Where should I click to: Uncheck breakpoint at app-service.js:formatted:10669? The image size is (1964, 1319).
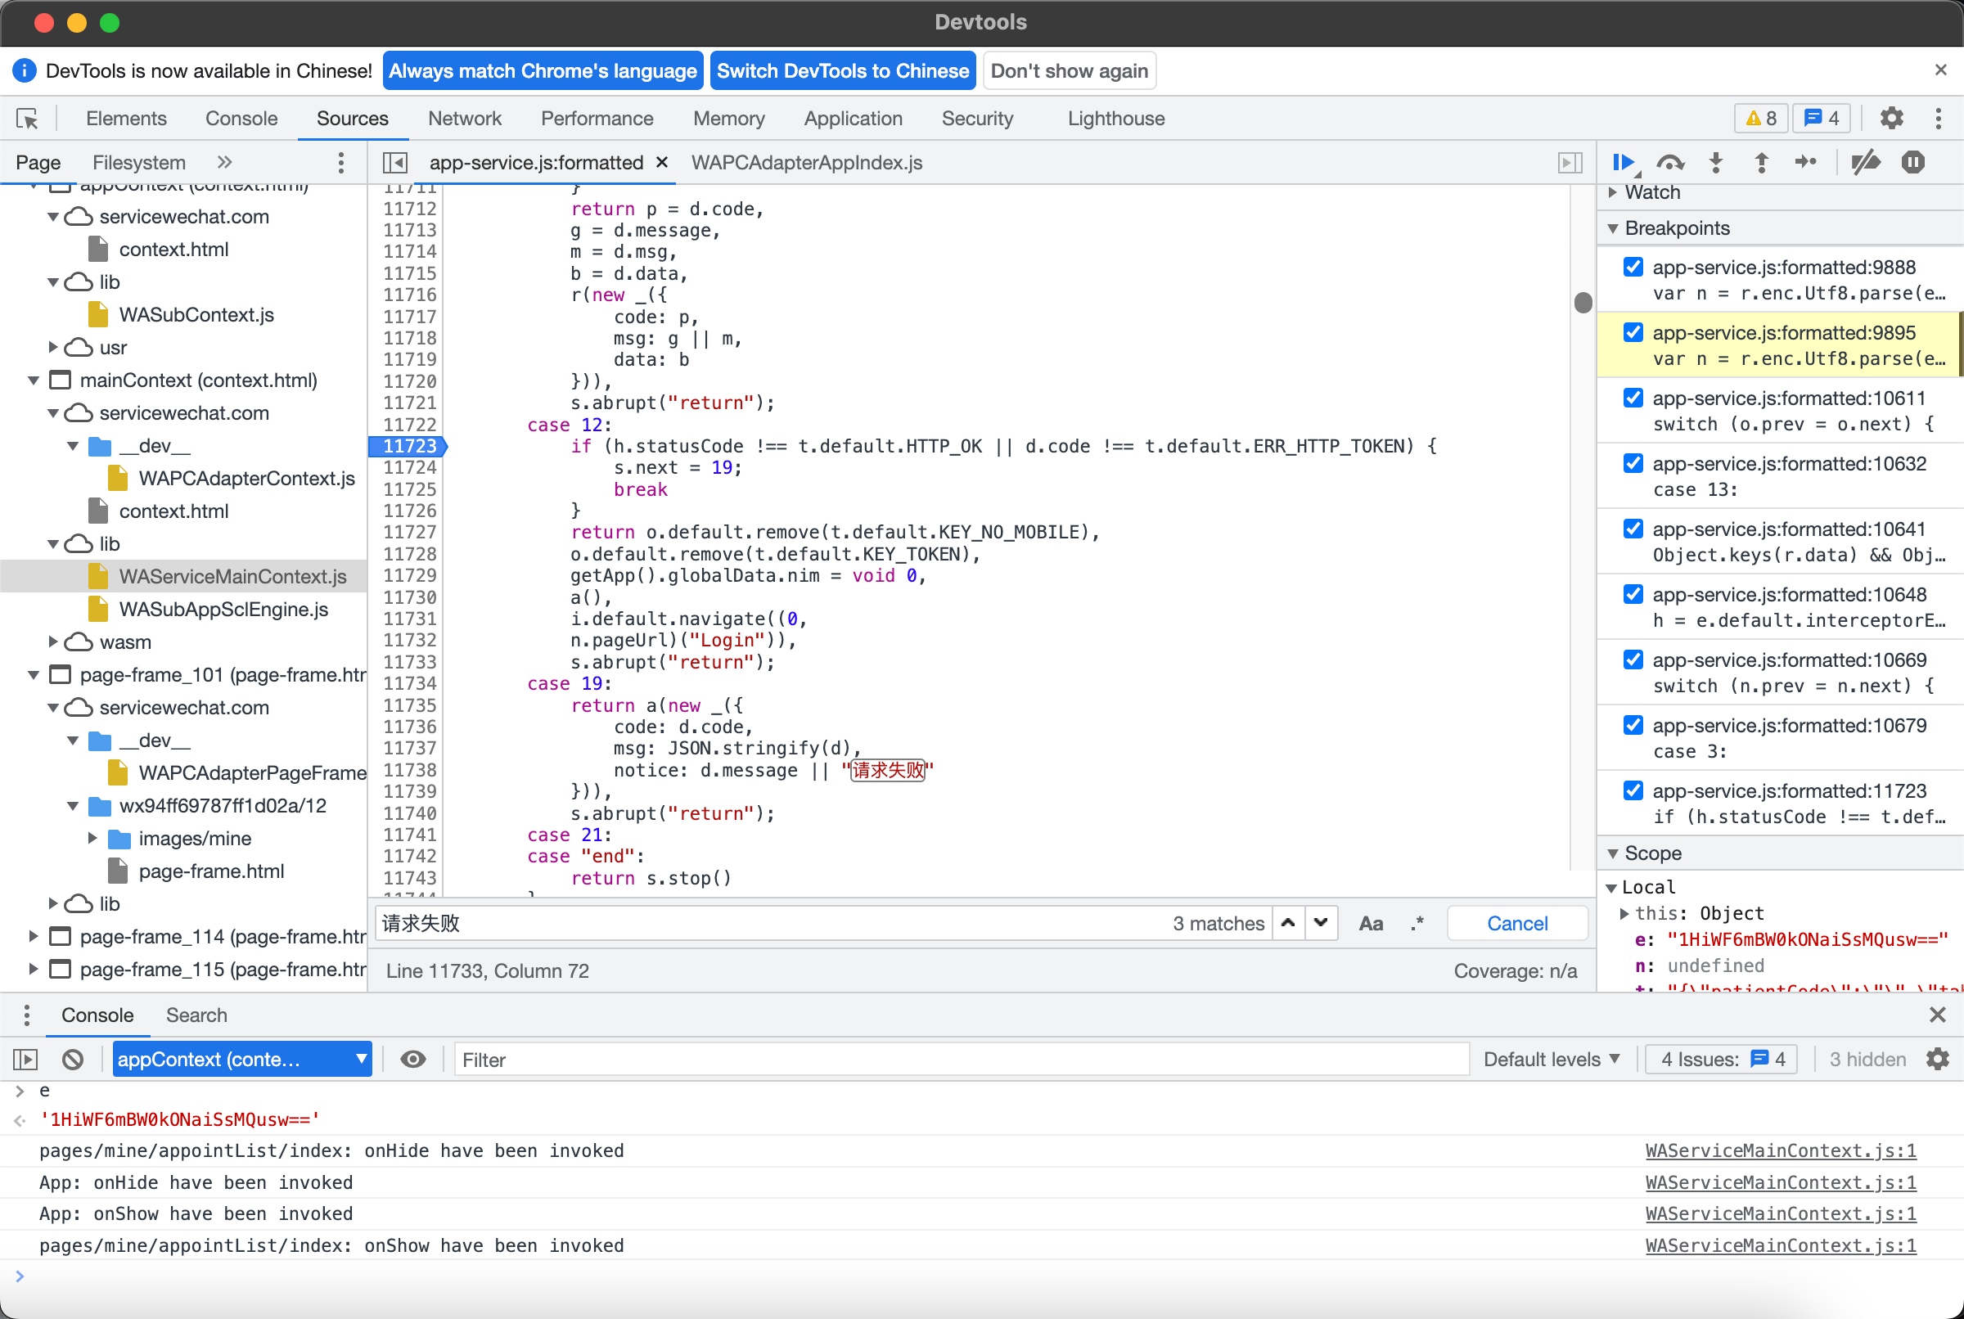[x=1633, y=659]
